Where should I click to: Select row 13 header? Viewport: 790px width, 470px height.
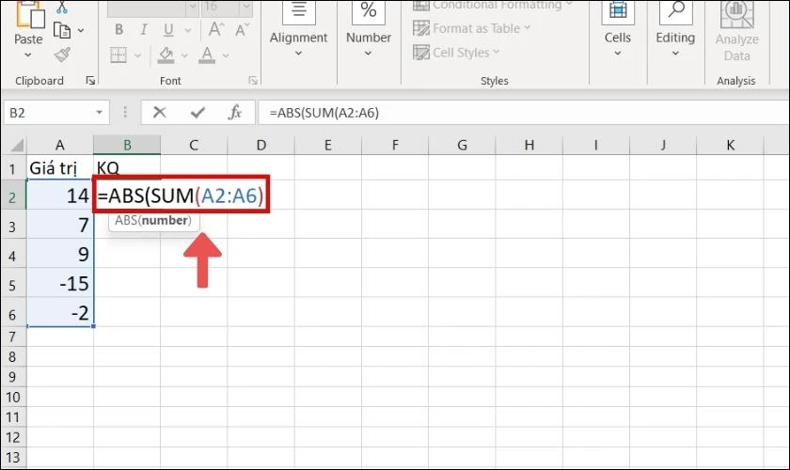[x=12, y=458]
